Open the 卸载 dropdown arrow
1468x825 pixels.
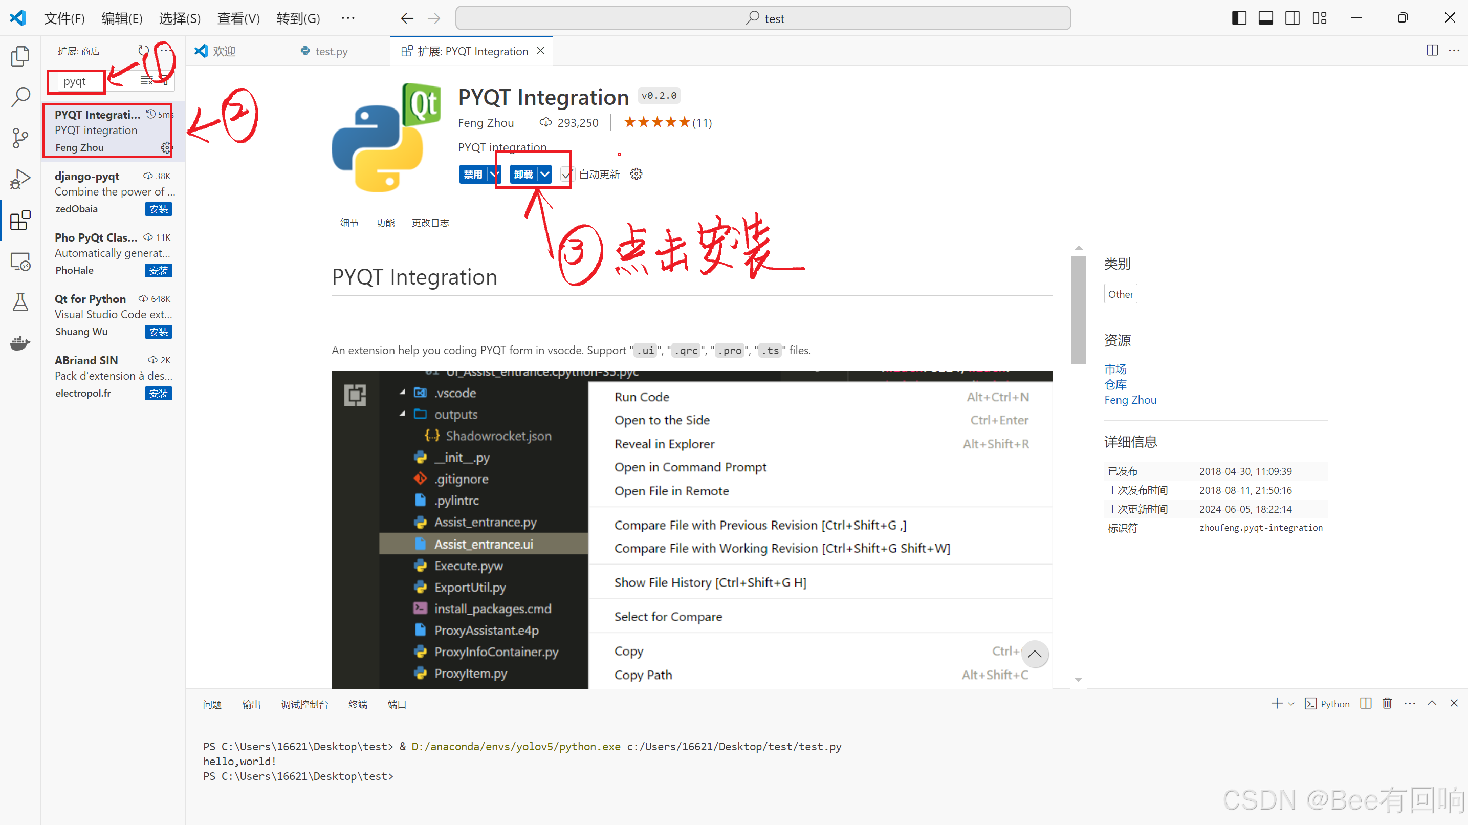click(545, 175)
